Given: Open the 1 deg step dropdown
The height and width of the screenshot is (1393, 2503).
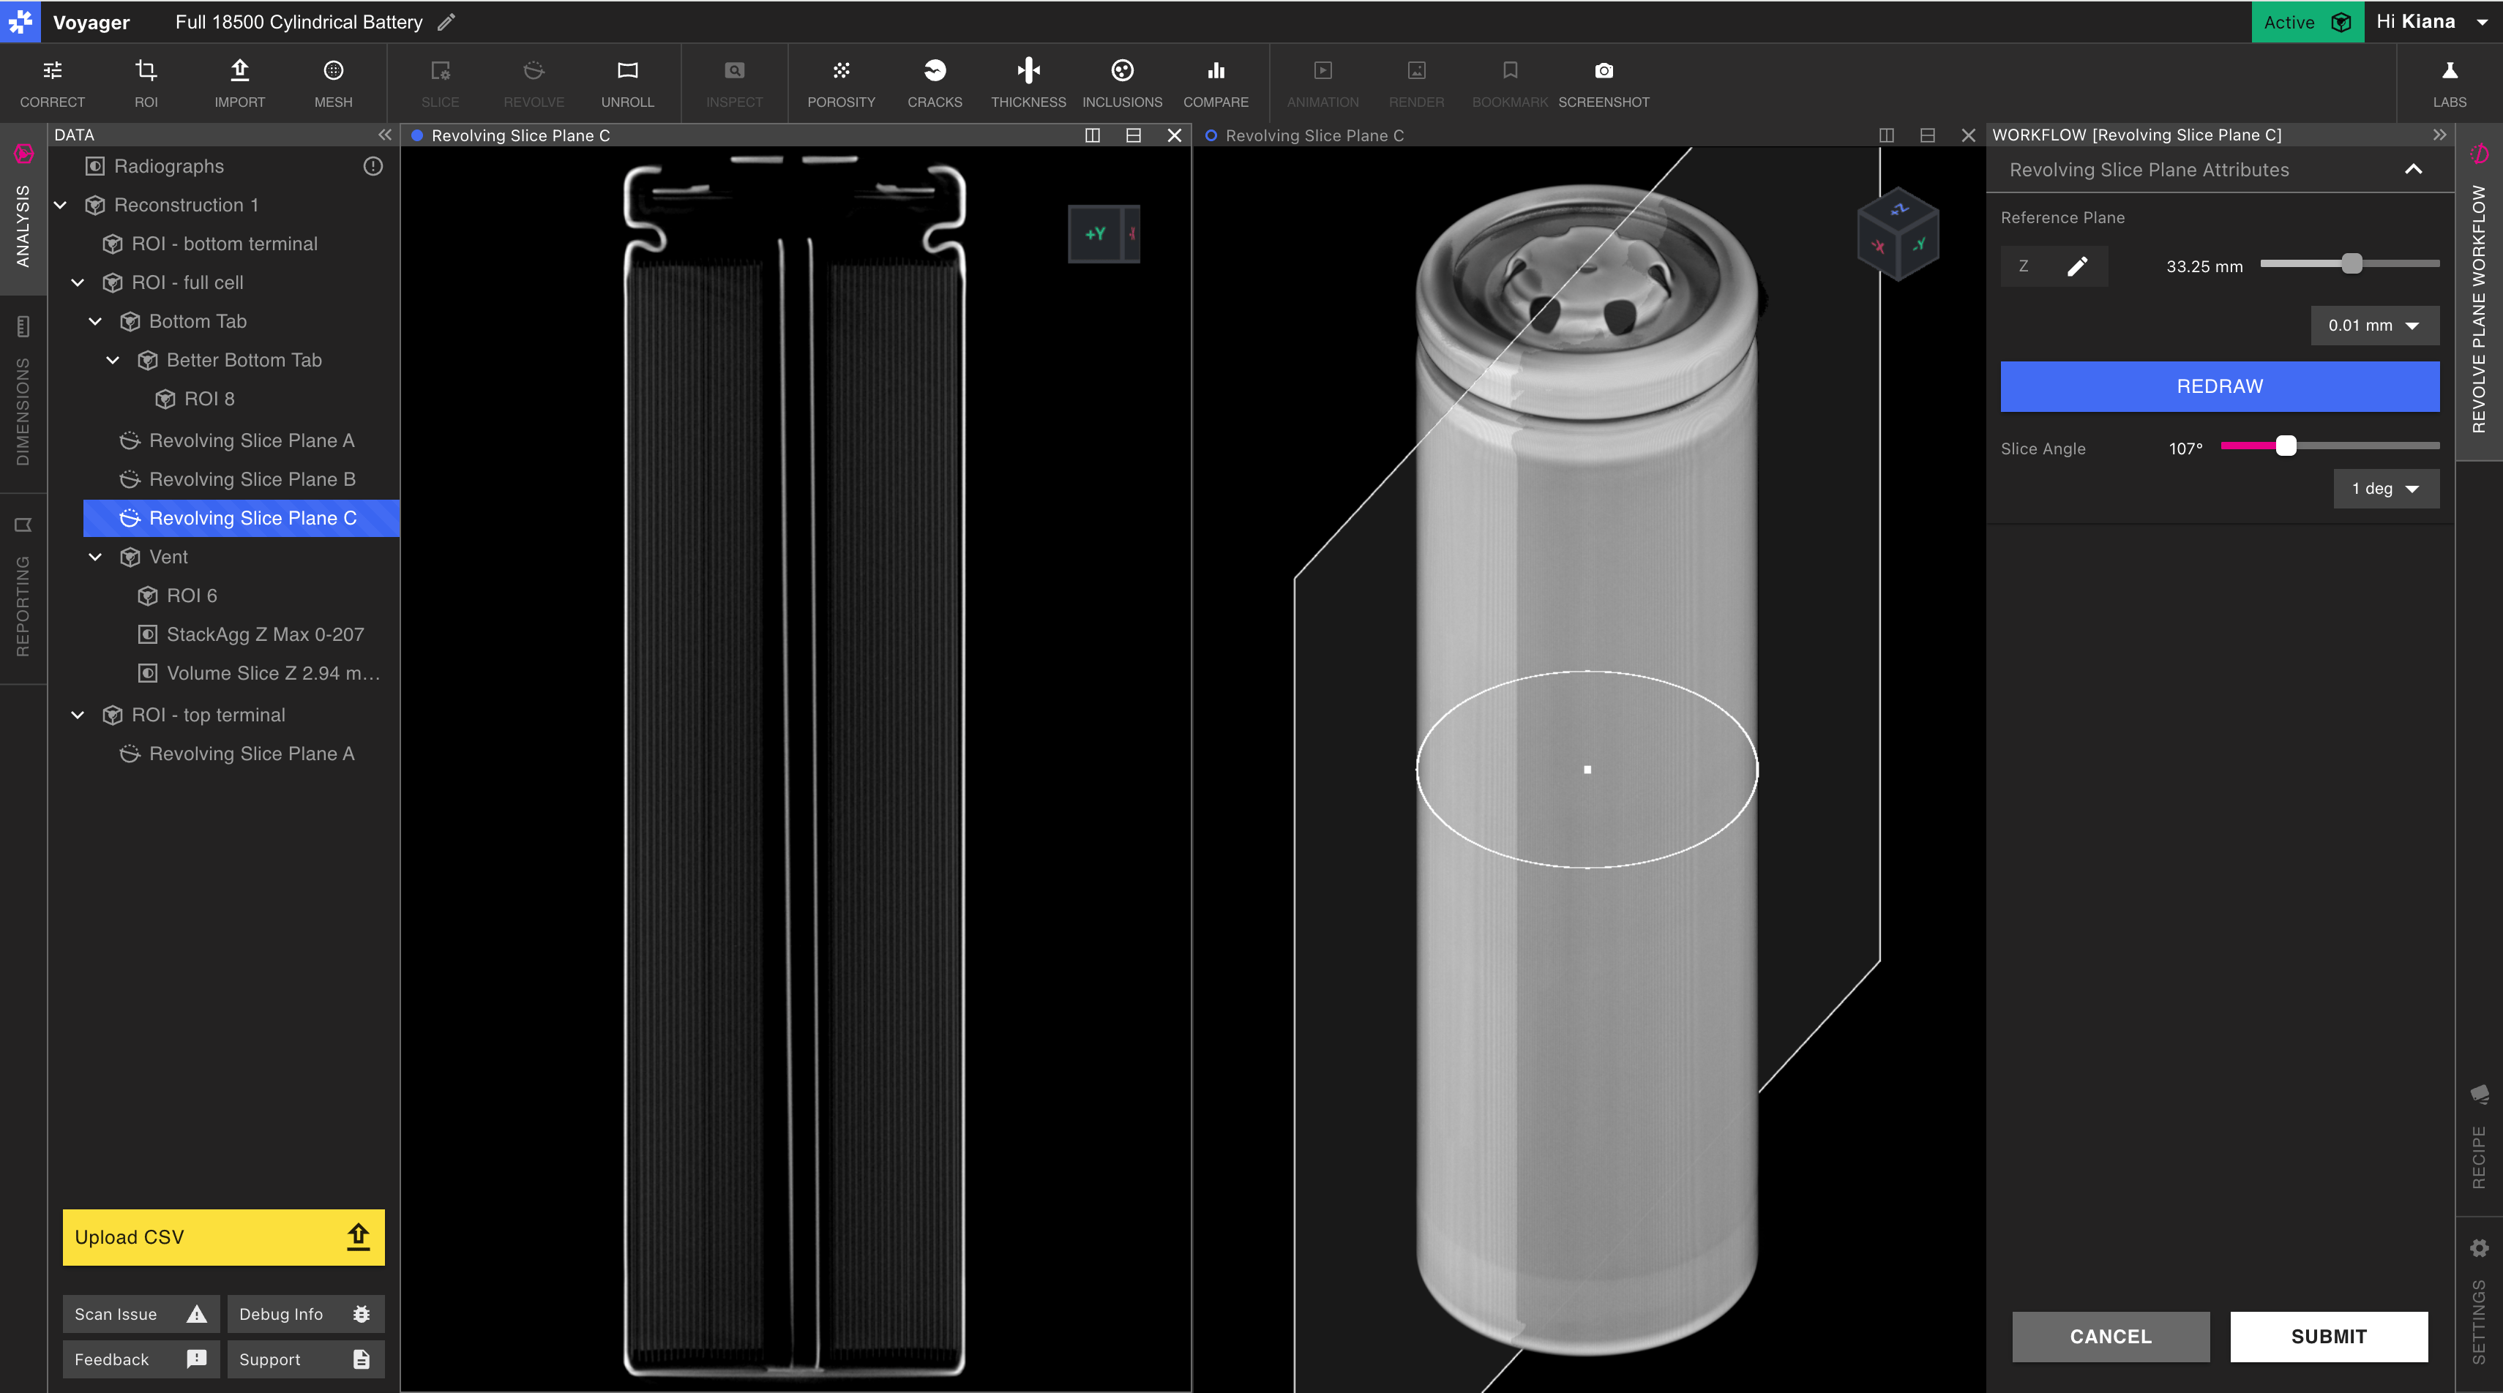Looking at the screenshot, I should coord(2385,489).
